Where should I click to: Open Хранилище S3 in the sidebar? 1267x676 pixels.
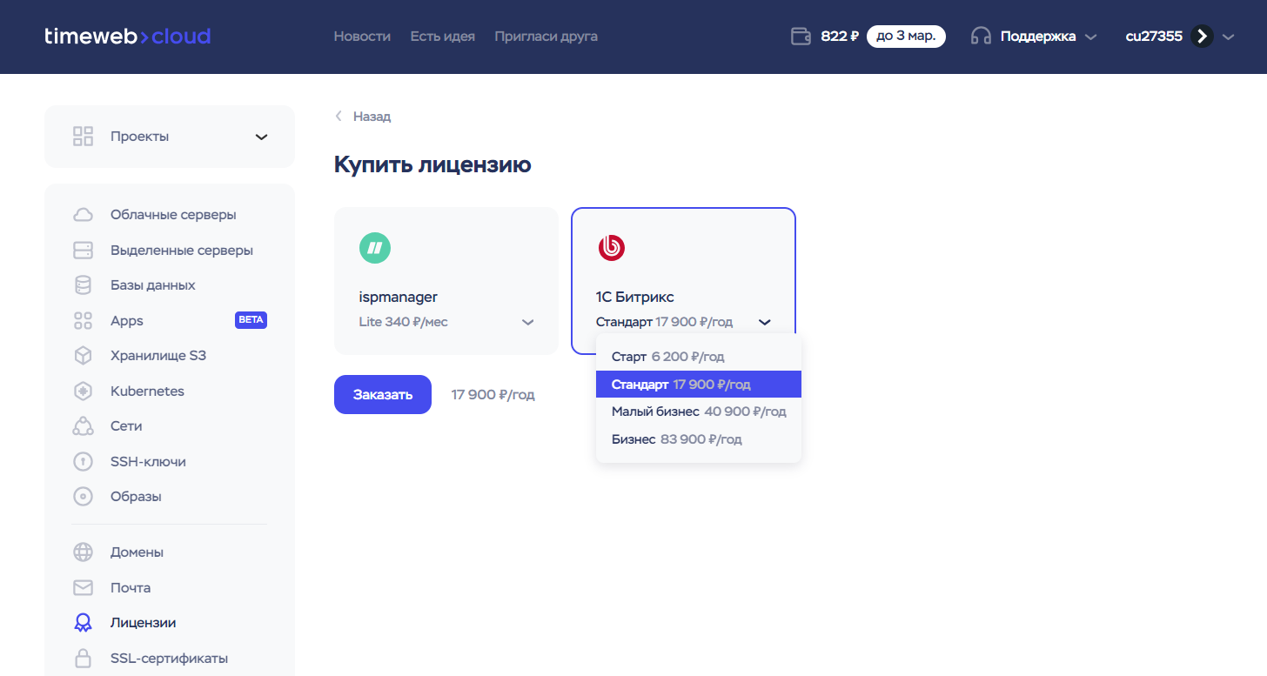click(x=158, y=356)
